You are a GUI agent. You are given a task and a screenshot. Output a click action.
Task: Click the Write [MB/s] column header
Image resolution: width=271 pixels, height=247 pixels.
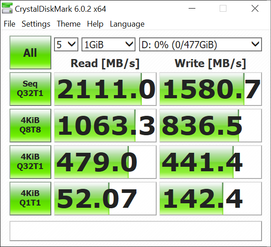pos(210,64)
